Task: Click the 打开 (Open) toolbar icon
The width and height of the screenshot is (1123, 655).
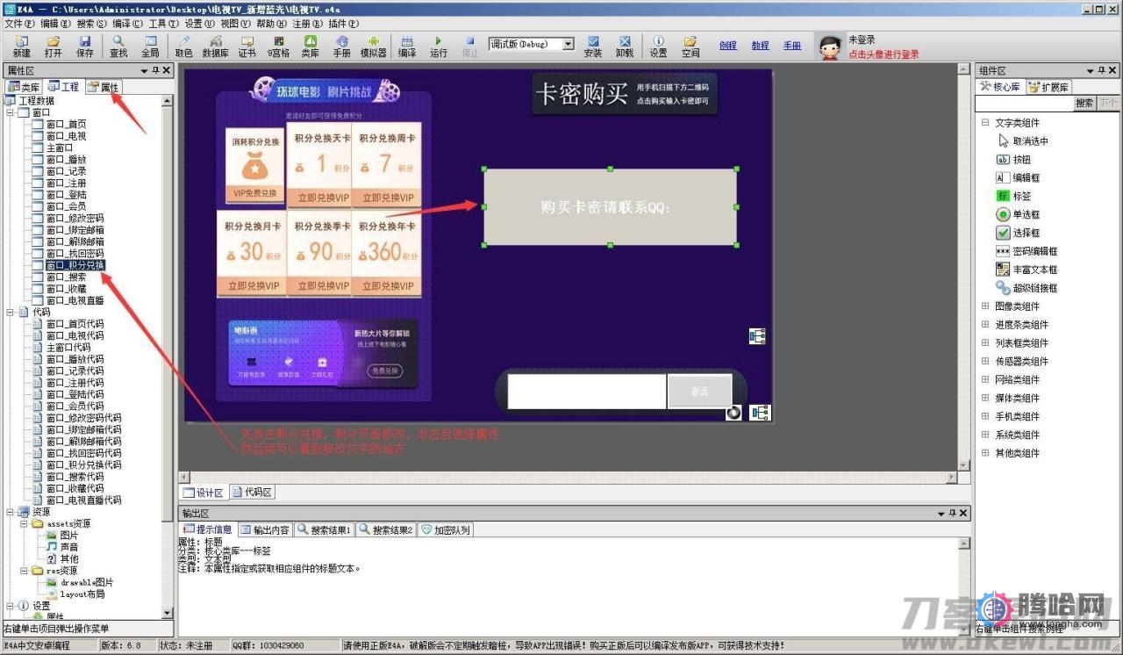Action: point(54,47)
